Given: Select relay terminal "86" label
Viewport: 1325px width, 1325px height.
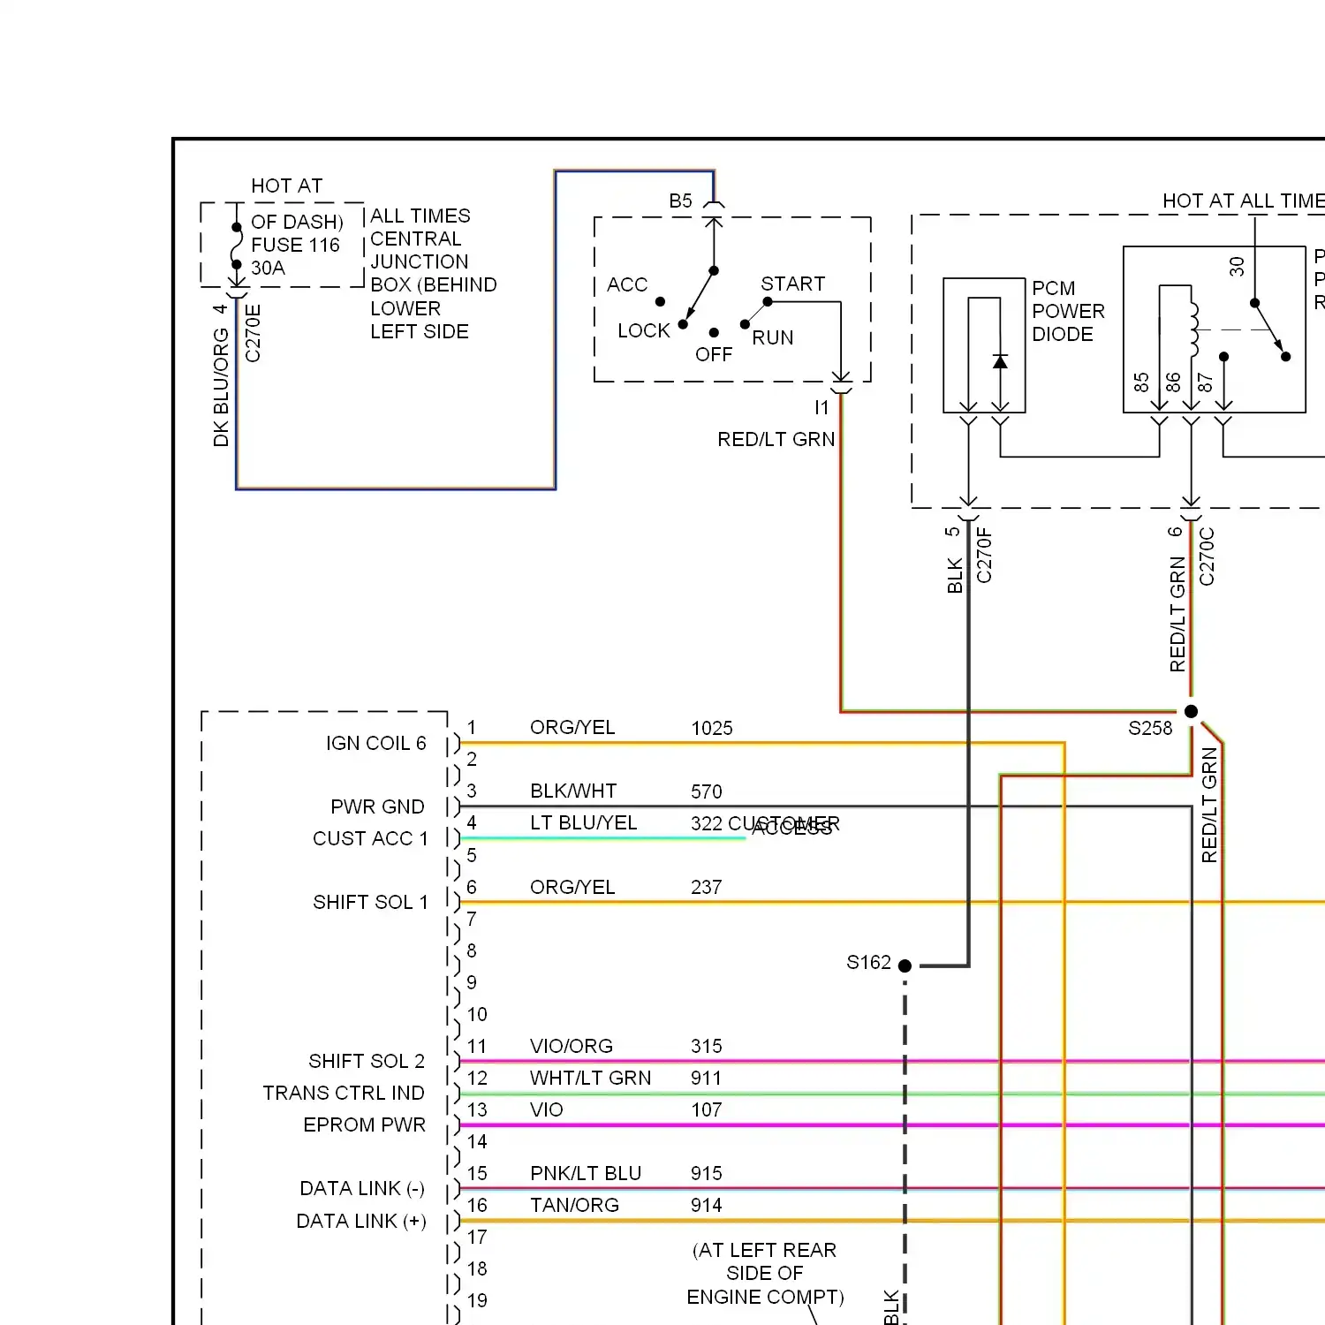Looking at the screenshot, I should tap(1173, 382).
